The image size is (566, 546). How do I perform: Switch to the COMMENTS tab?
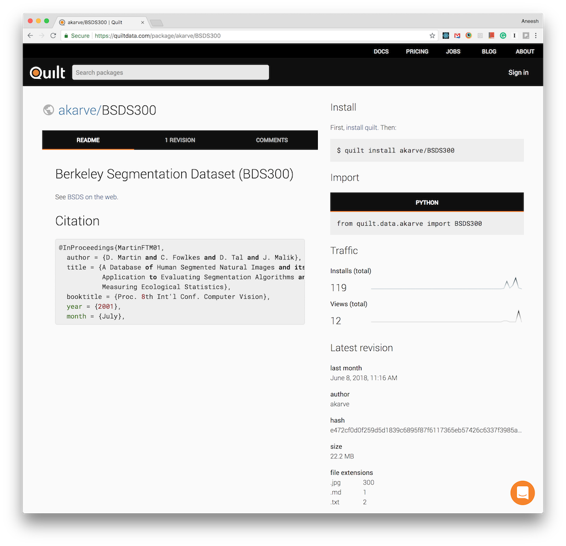point(272,140)
